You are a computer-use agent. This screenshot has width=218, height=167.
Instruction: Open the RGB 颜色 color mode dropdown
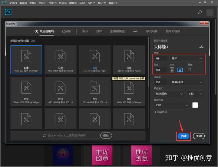click(x=169, y=94)
